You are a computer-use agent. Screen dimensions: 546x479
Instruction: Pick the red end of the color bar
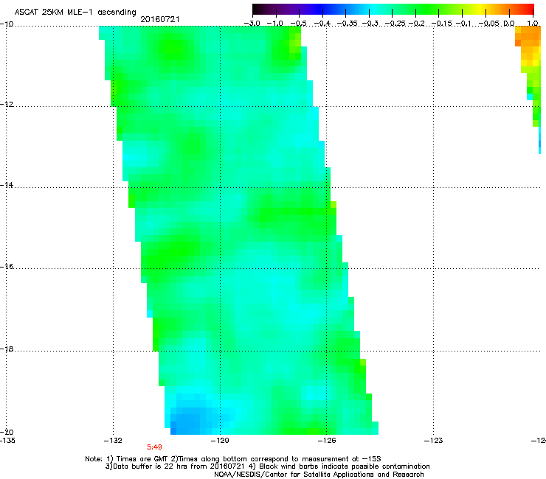pyautogui.click(x=530, y=10)
